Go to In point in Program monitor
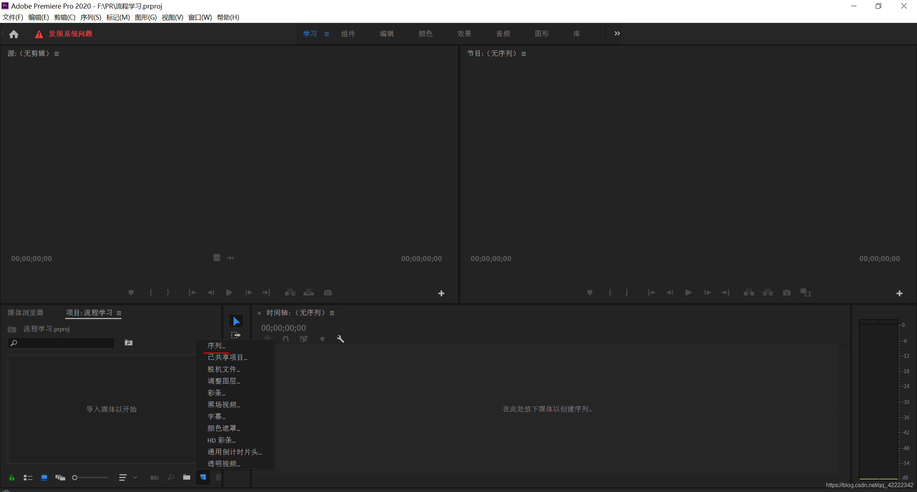 click(x=651, y=293)
